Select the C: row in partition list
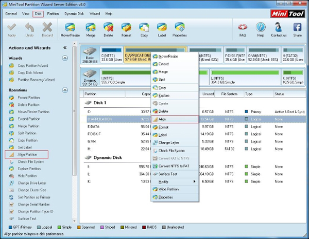 [196, 112]
